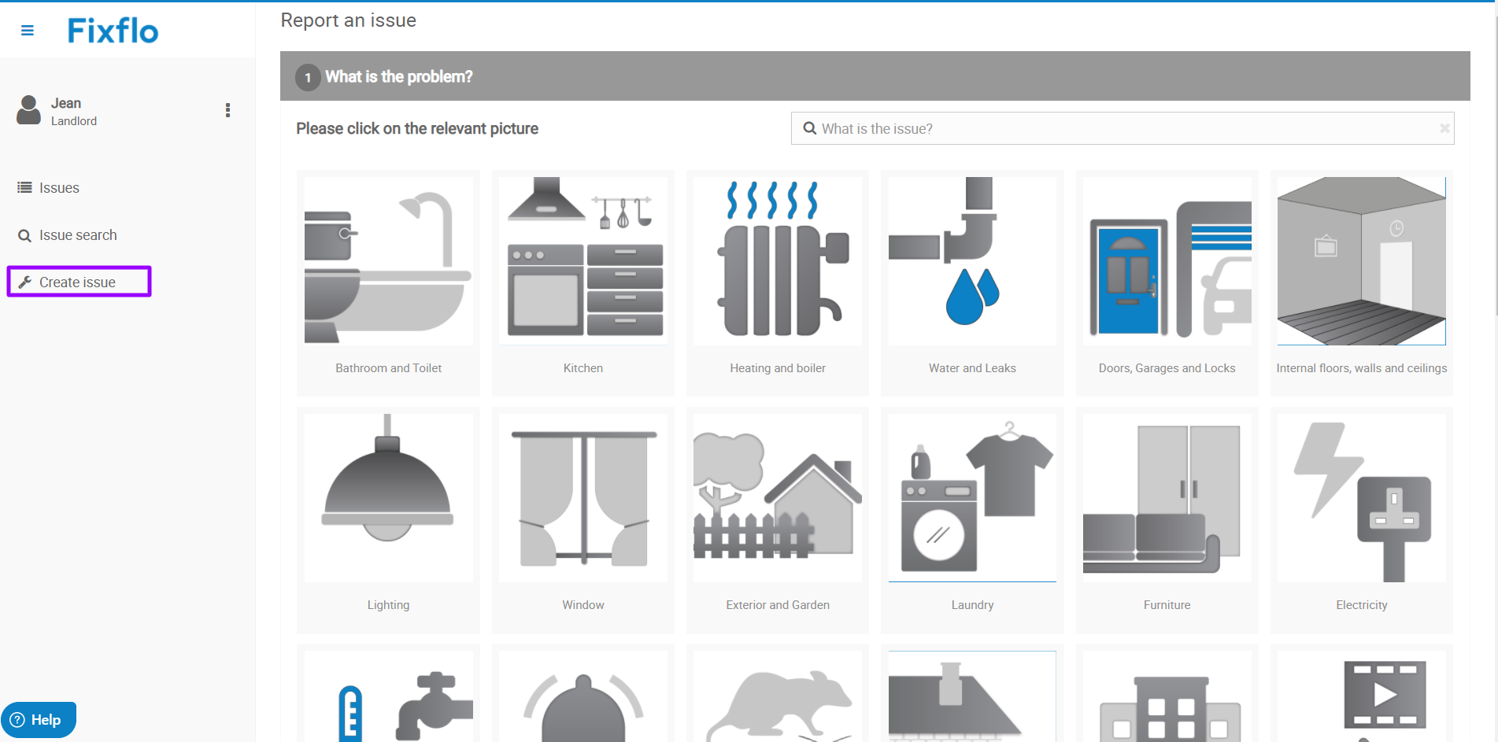Go to the Issues list

point(58,187)
